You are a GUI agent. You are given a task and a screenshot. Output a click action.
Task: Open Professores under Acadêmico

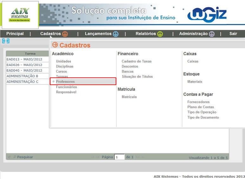pyautogui.click(x=65, y=82)
